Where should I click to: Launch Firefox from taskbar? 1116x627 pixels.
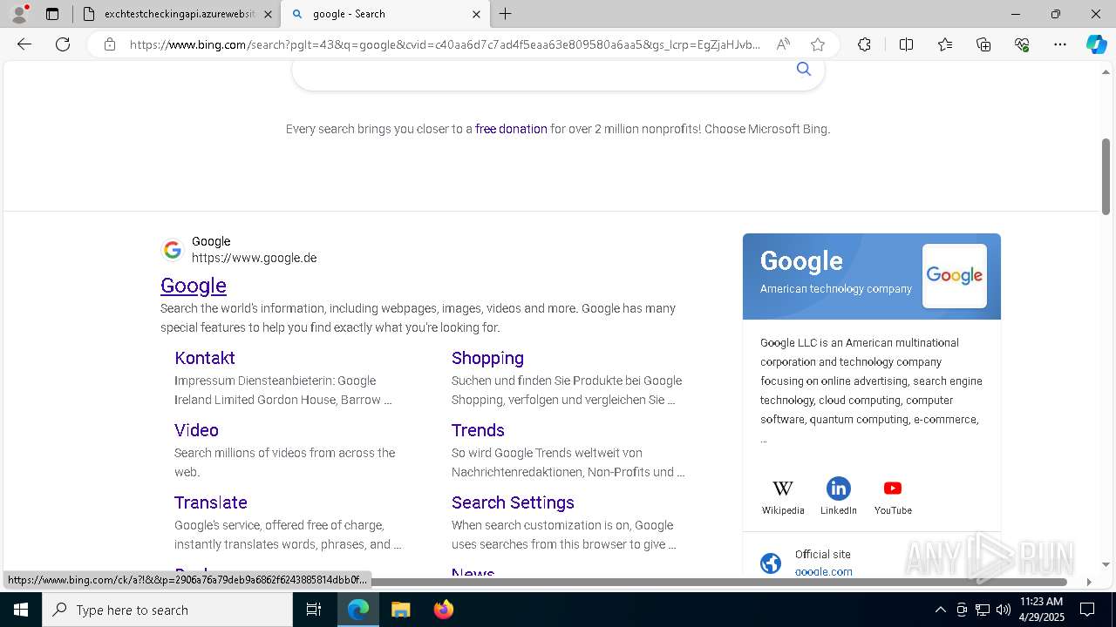pyautogui.click(x=443, y=610)
